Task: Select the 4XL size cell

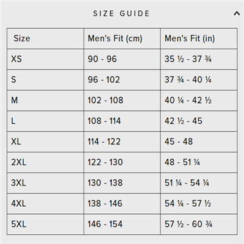Action: point(46,204)
